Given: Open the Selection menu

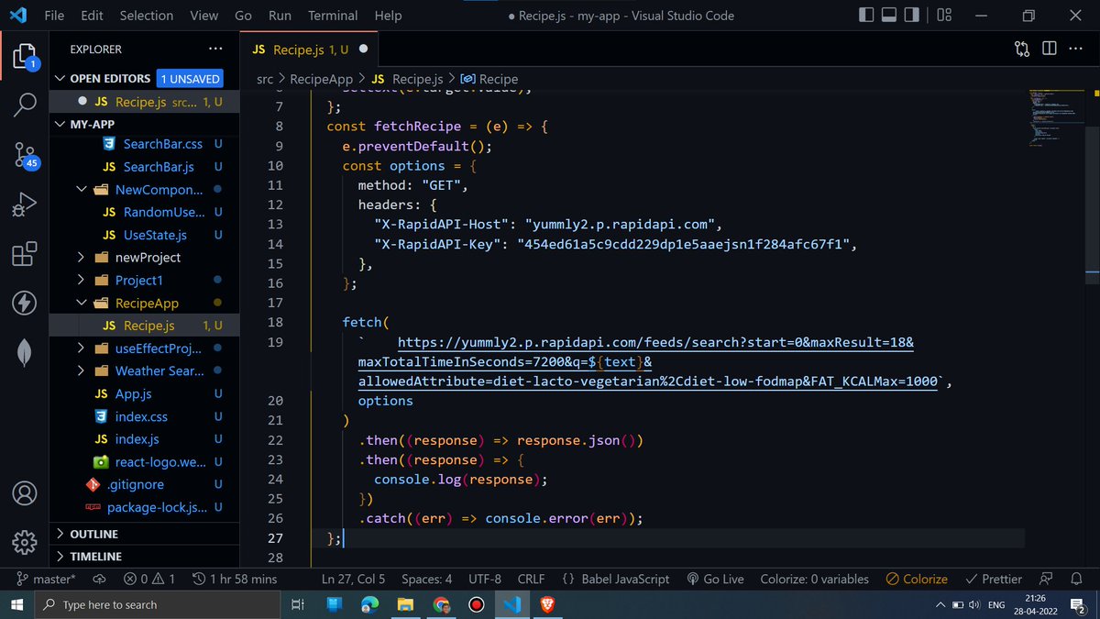Looking at the screenshot, I should [147, 16].
